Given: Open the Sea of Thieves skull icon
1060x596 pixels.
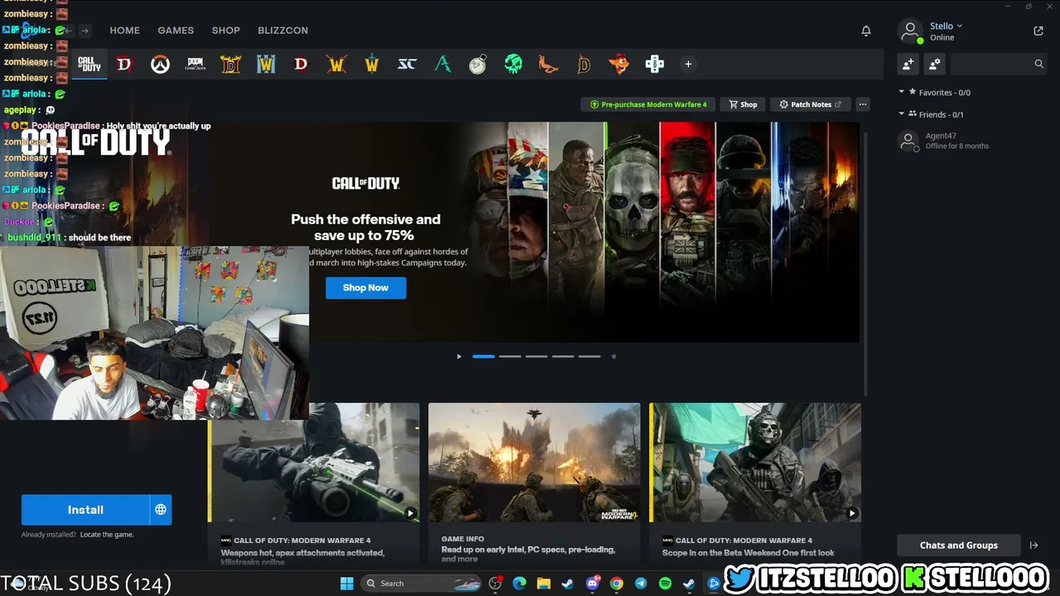Looking at the screenshot, I should coord(513,64).
